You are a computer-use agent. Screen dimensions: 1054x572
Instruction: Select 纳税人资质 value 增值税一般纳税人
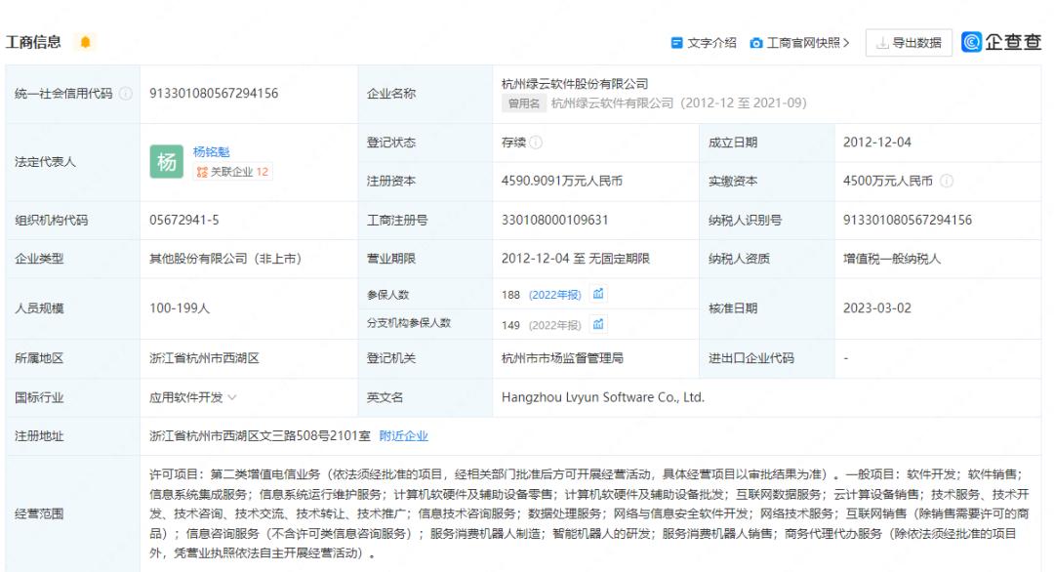click(x=892, y=259)
